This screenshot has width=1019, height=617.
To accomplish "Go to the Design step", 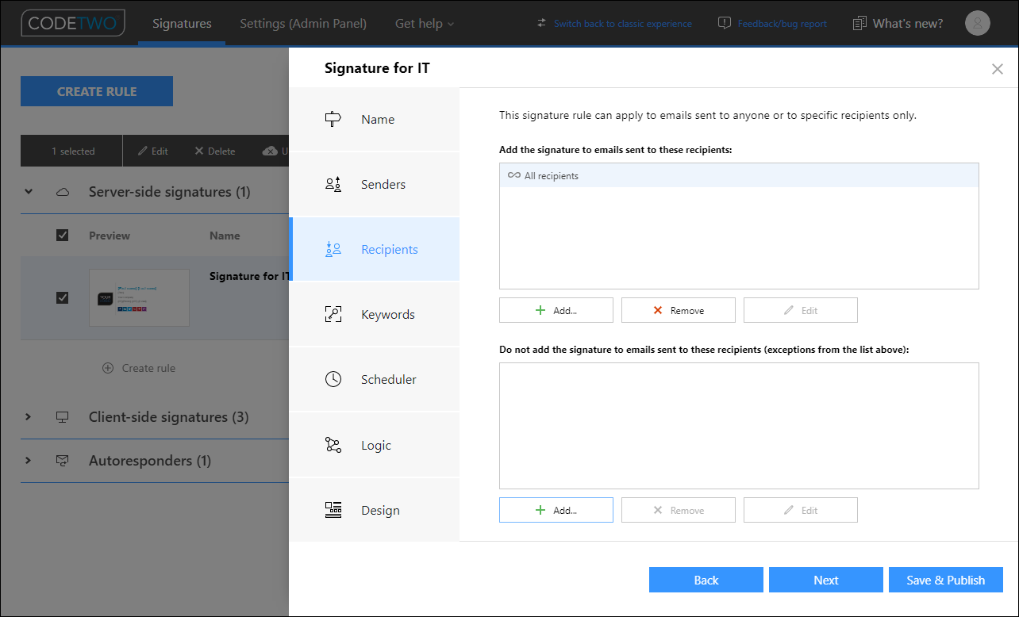I will (375, 510).
